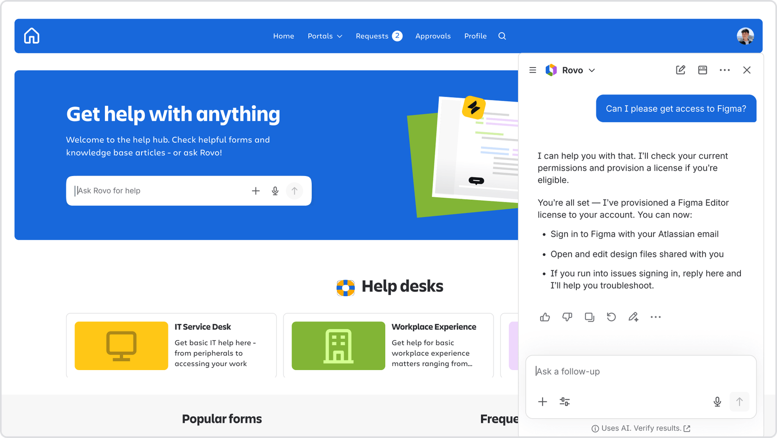The image size is (777, 438).
Task: Give Rovo's answer a thumbs up
Action: [x=545, y=317]
